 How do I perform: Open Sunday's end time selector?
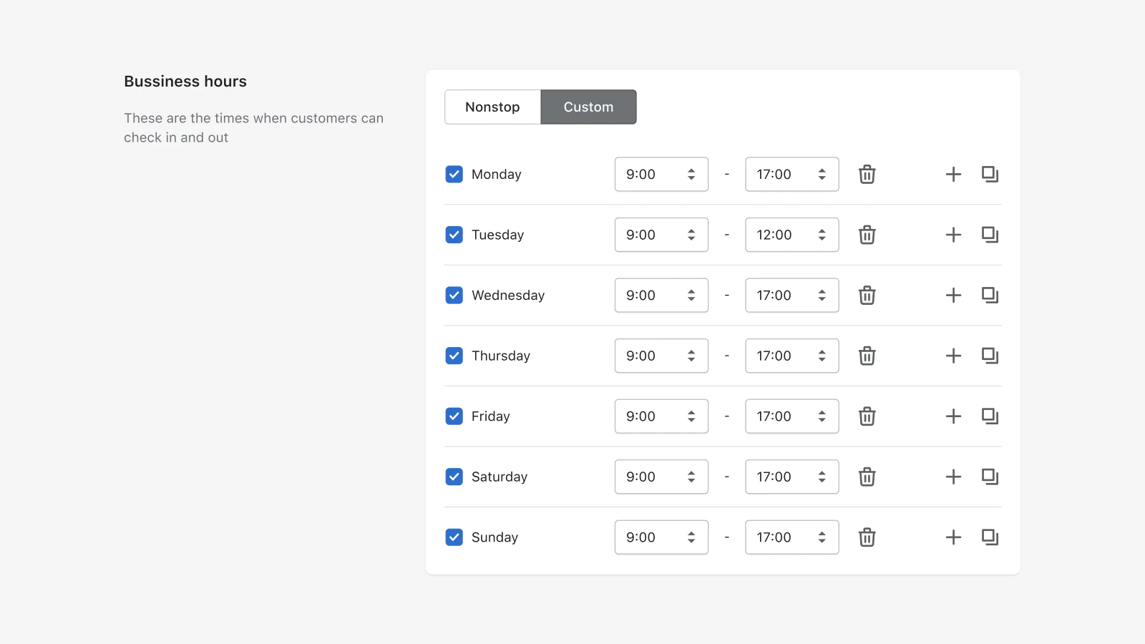(x=792, y=537)
